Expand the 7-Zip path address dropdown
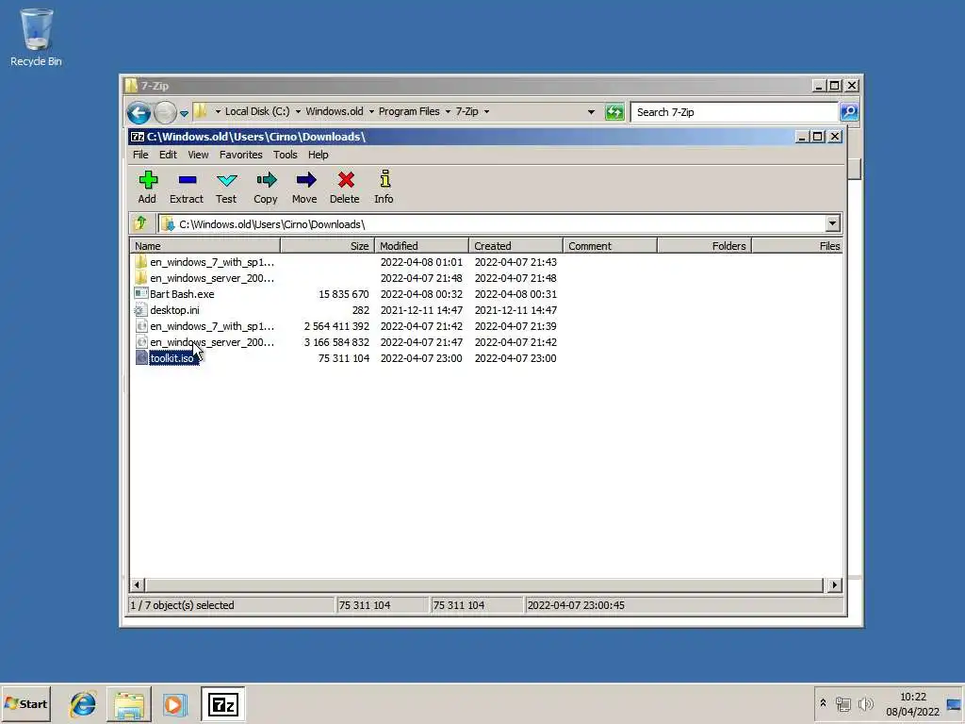 pos(832,223)
